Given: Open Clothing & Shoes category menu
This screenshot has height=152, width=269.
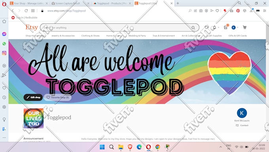Looking at the screenshot, I should point(91,36).
